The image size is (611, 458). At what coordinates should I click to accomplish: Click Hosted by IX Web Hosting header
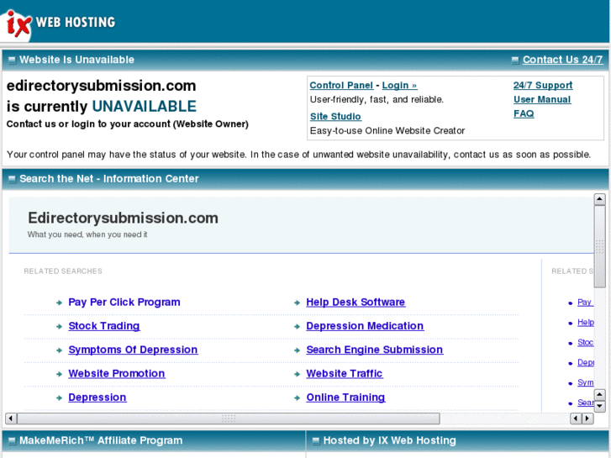coord(390,440)
